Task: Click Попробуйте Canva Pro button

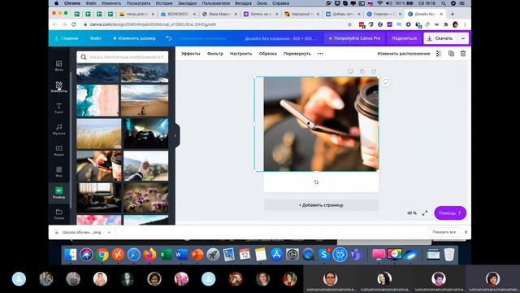Action: [x=354, y=38]
